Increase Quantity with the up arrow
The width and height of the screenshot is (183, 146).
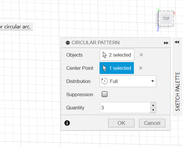[153, 105]
